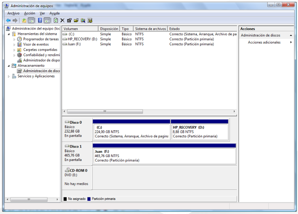Image resolution: width=298 pixels, height=214 pixels.
Task: Click the tree pane horizontal scrollbar thumb
Action: [29, 200]
